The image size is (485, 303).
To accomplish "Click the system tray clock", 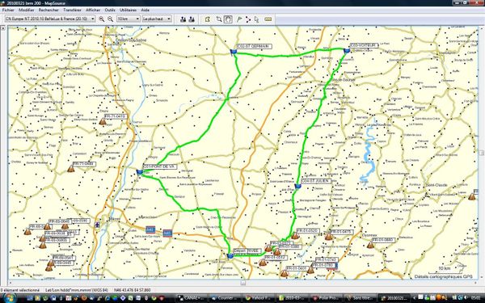I will (475, 298).
